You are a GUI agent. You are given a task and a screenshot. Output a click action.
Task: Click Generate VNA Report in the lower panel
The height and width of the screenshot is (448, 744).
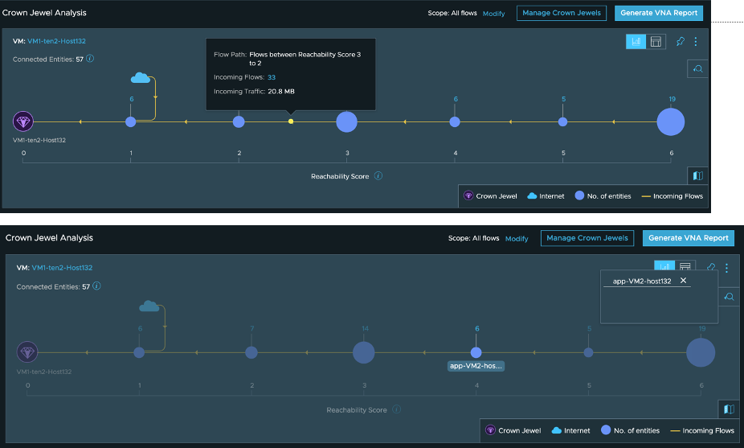tap(689, 238)
